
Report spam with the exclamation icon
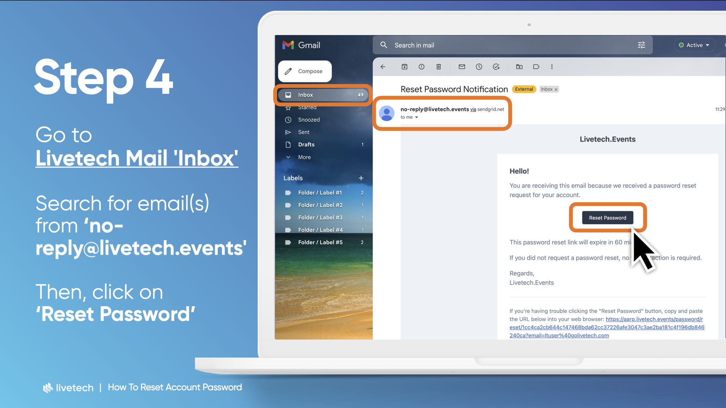(x=421, y=67)
